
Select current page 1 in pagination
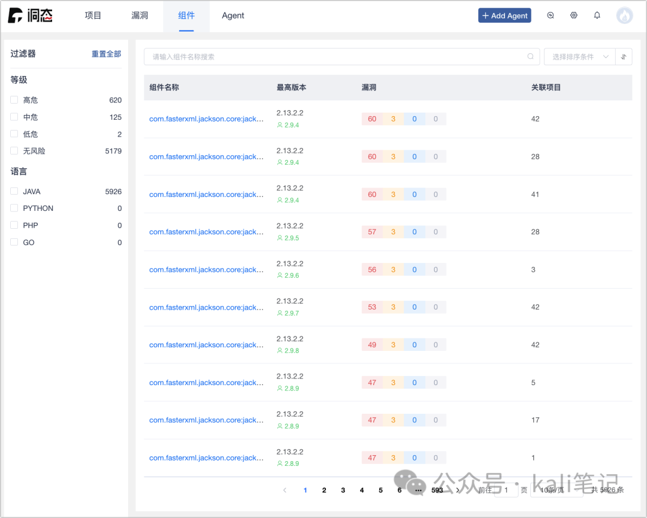click(305, 490)
